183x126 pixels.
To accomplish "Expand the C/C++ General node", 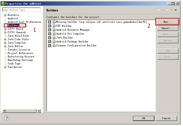I will click(5, 32).
